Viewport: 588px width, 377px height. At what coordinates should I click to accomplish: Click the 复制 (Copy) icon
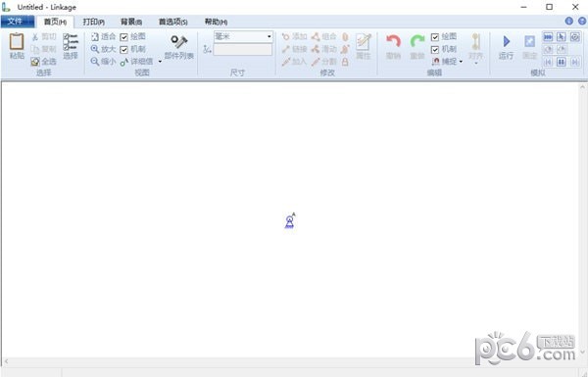point(35,49)
